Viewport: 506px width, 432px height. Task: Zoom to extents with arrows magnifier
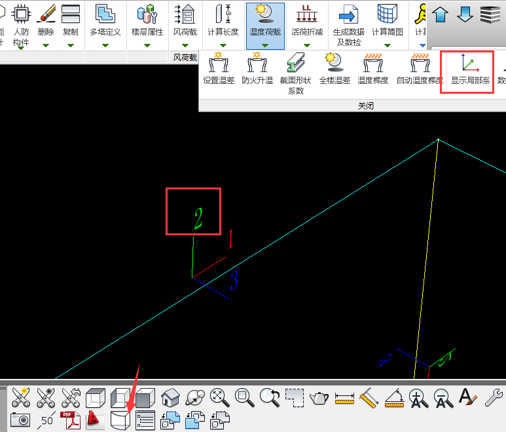pyautogui.click(x=219, y=398)
